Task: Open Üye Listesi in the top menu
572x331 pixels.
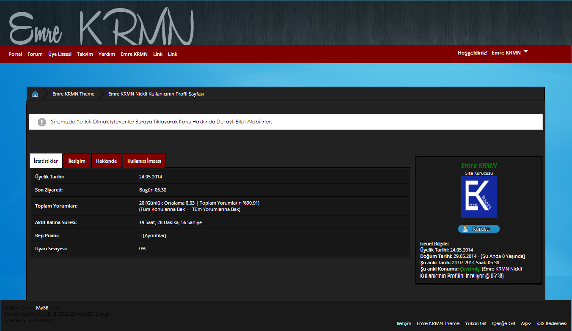Action: click(x=60, y=54)
